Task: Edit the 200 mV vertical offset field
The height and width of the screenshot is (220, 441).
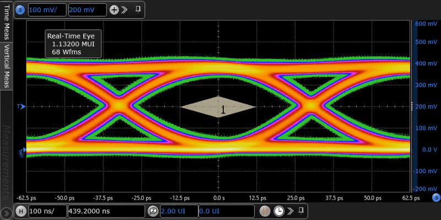Action: (88, 10)
